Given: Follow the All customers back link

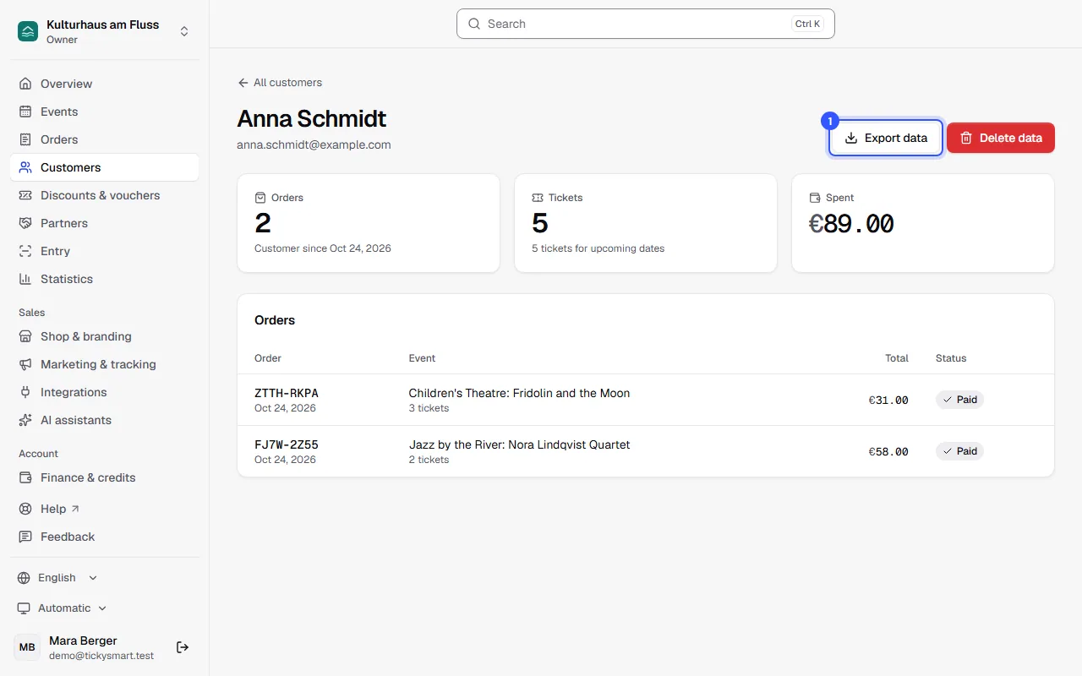Looking at the screenshot, I should [x=280, y=83].
